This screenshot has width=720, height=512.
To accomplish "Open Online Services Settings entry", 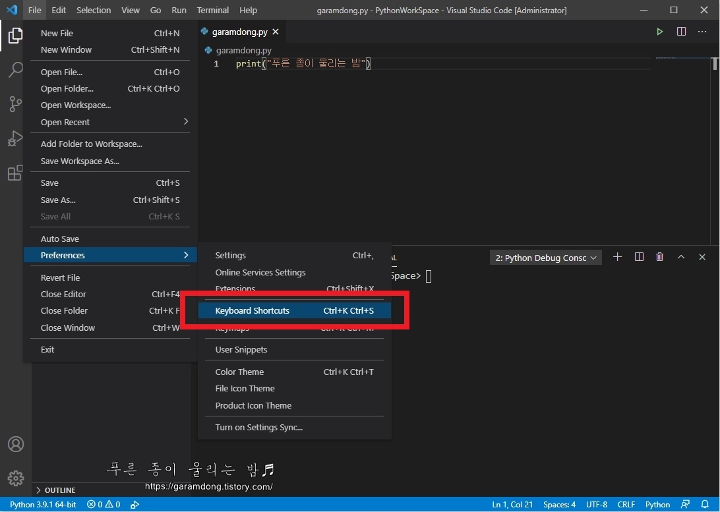I will [294, 272].
